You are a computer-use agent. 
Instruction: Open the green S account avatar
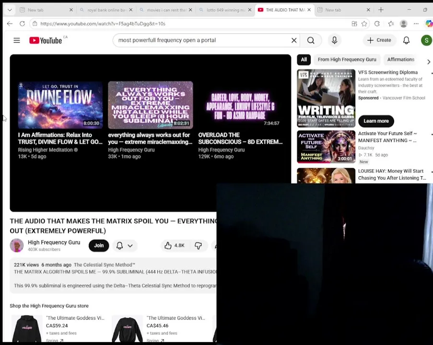[426, 40]
